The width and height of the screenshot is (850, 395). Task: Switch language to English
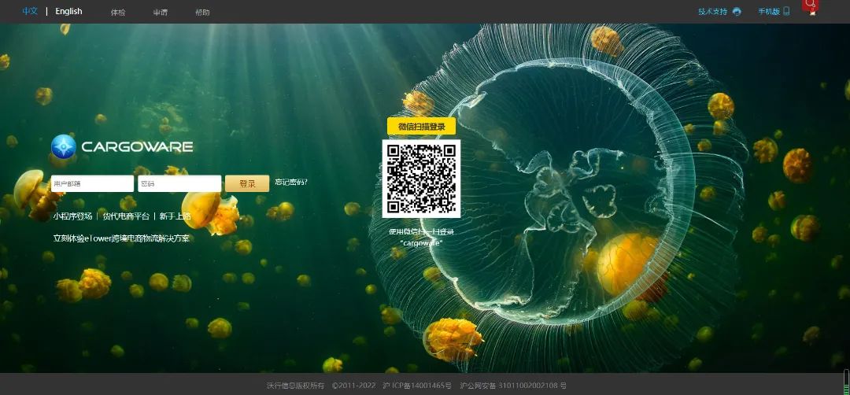pyautogui.click(x=68, y=12)
